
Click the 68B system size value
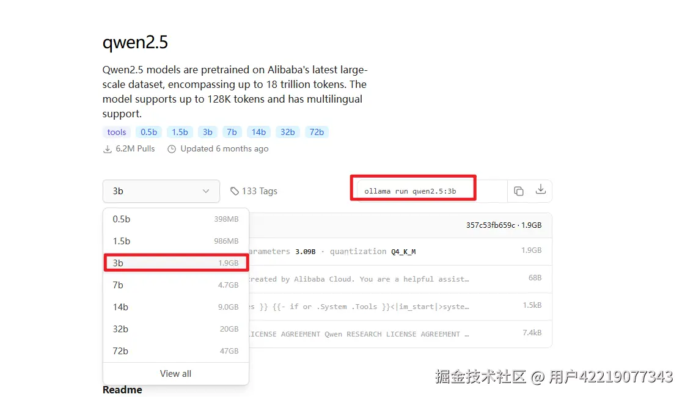(x=535, y=278)
